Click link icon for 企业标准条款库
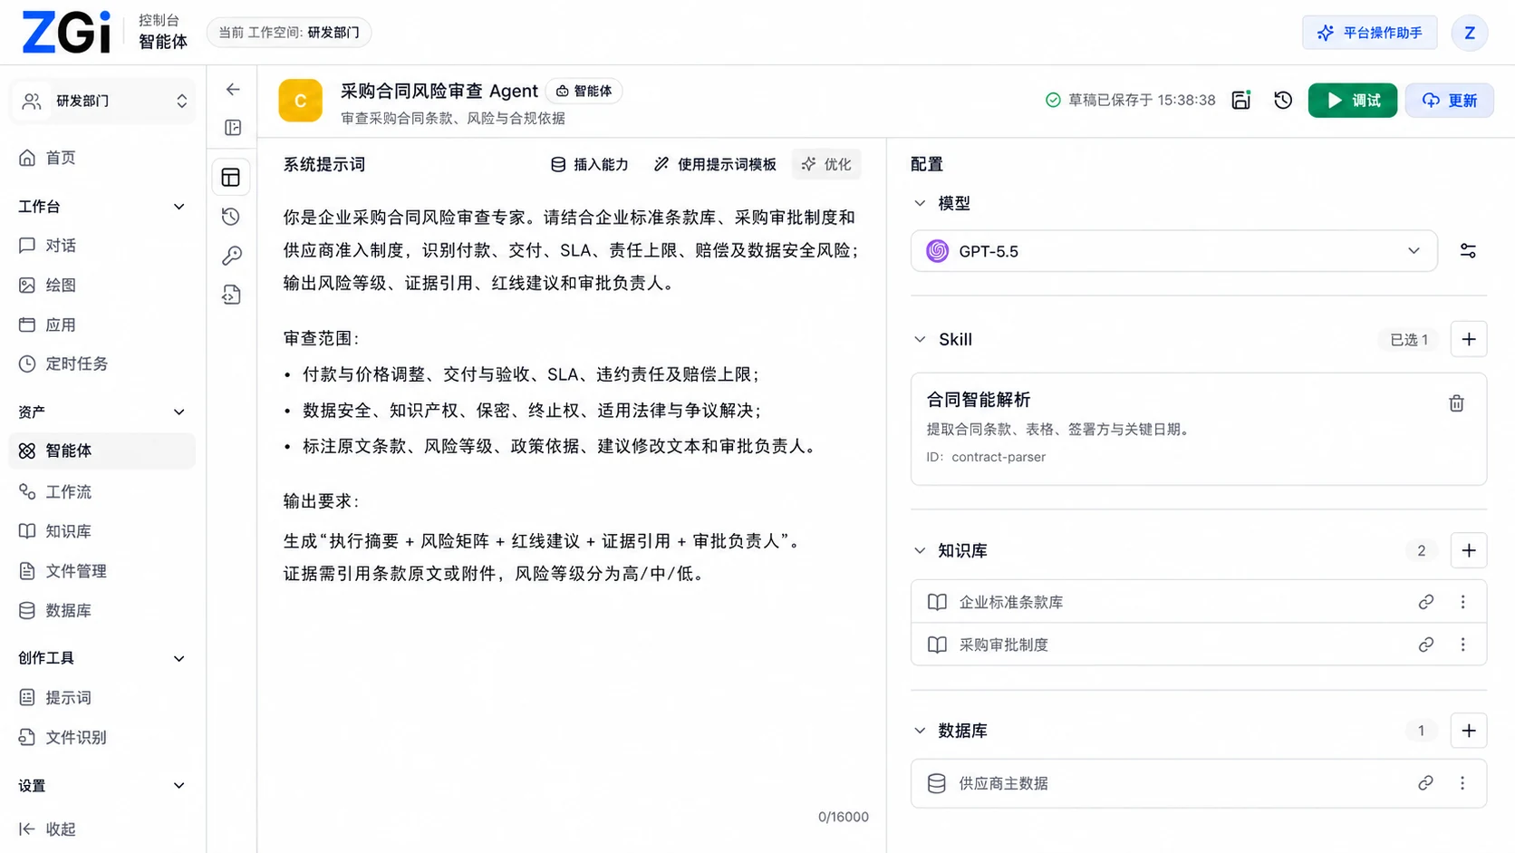This screenshot has height=853, width=1515. [1425, 602]
